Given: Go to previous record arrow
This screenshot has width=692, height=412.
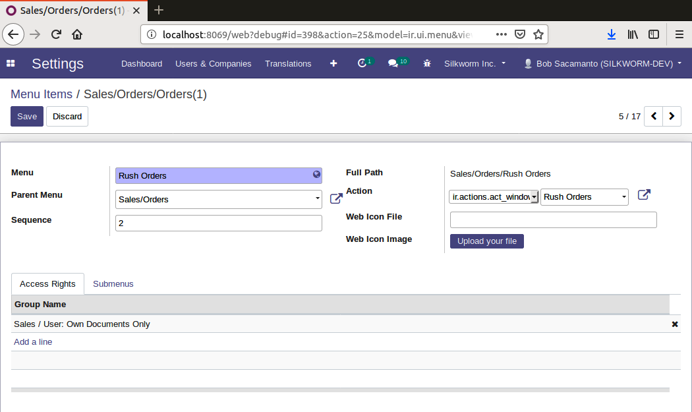Looking at the screenshot, I should [x=654, y=116].
